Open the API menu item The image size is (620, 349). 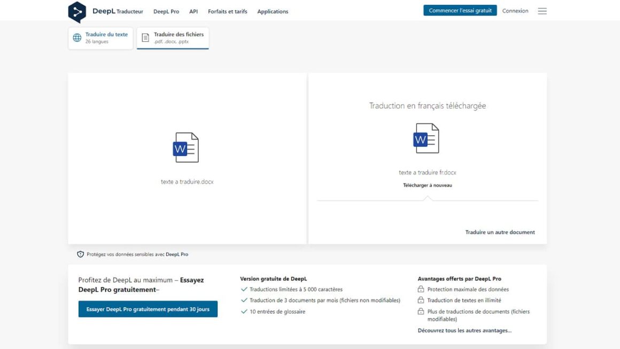click(x=193, y=11)
